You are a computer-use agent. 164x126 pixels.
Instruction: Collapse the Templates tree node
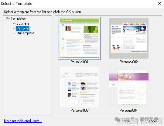(x=7, y=19)
